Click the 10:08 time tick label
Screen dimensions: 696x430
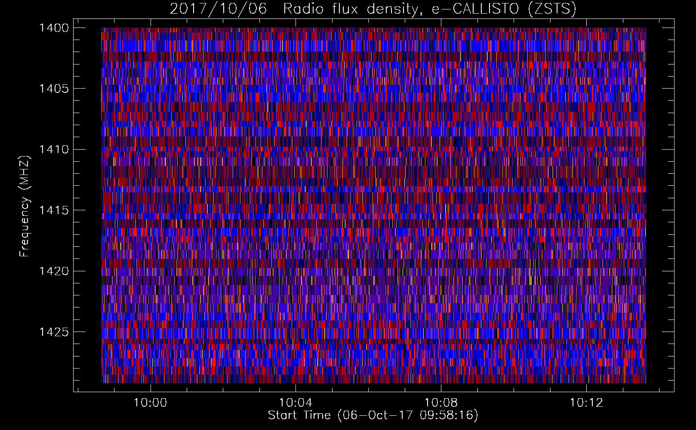click(441, 403)
